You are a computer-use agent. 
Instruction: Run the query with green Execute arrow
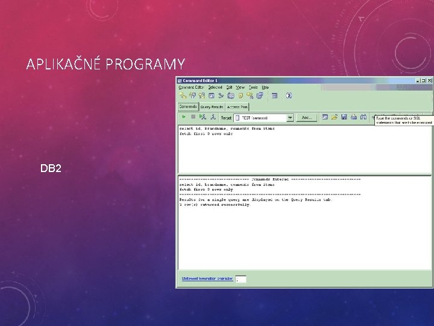(183, 117)
